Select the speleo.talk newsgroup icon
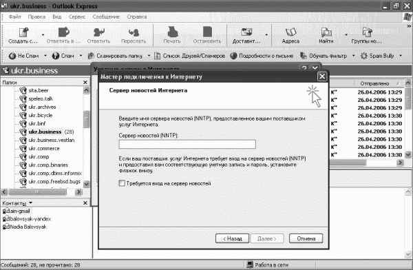Screen dimensions: 413x270 click(23, 98)
